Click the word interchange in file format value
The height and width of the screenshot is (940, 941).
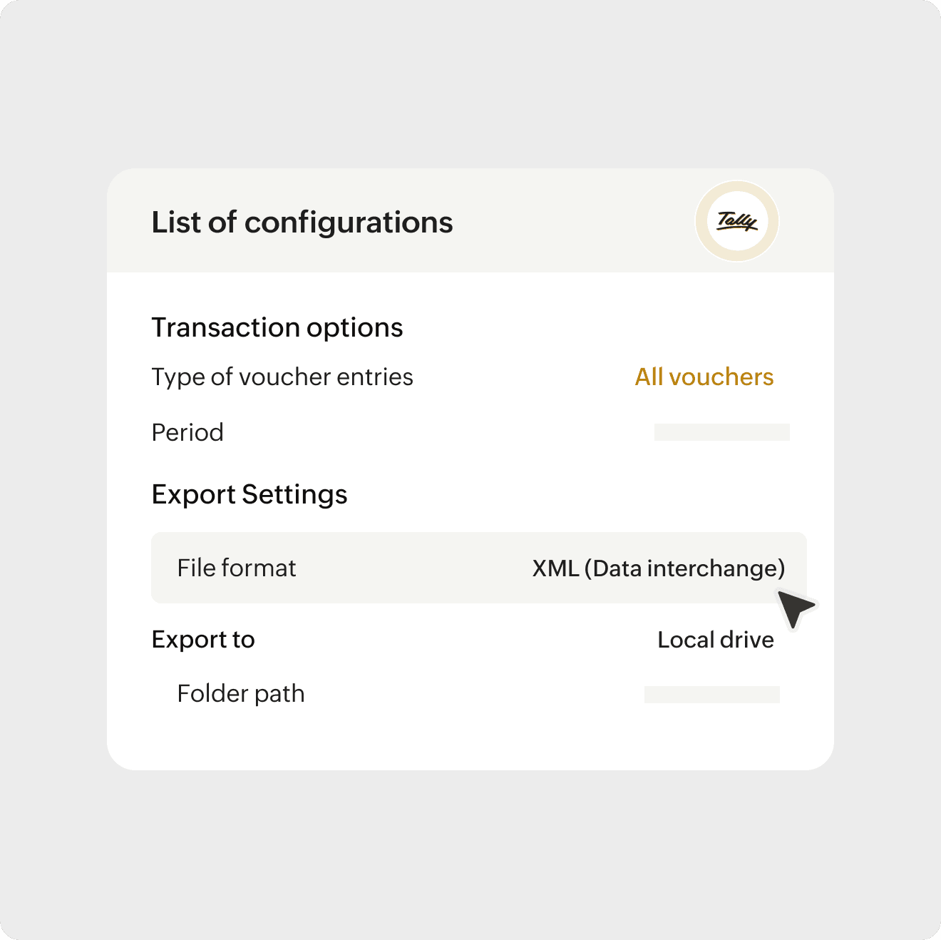712,568
